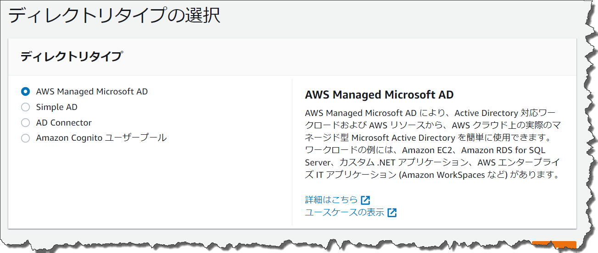This screenshot has height=253, width=598.
Task: Click the ディレクトリタイプの選択 page title
Action: coord(114,15)
